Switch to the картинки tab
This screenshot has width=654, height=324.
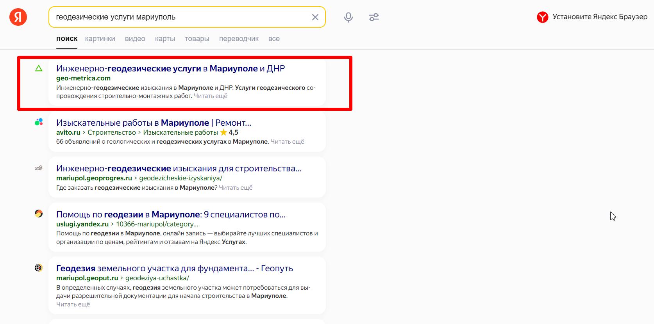coord(100,39)
